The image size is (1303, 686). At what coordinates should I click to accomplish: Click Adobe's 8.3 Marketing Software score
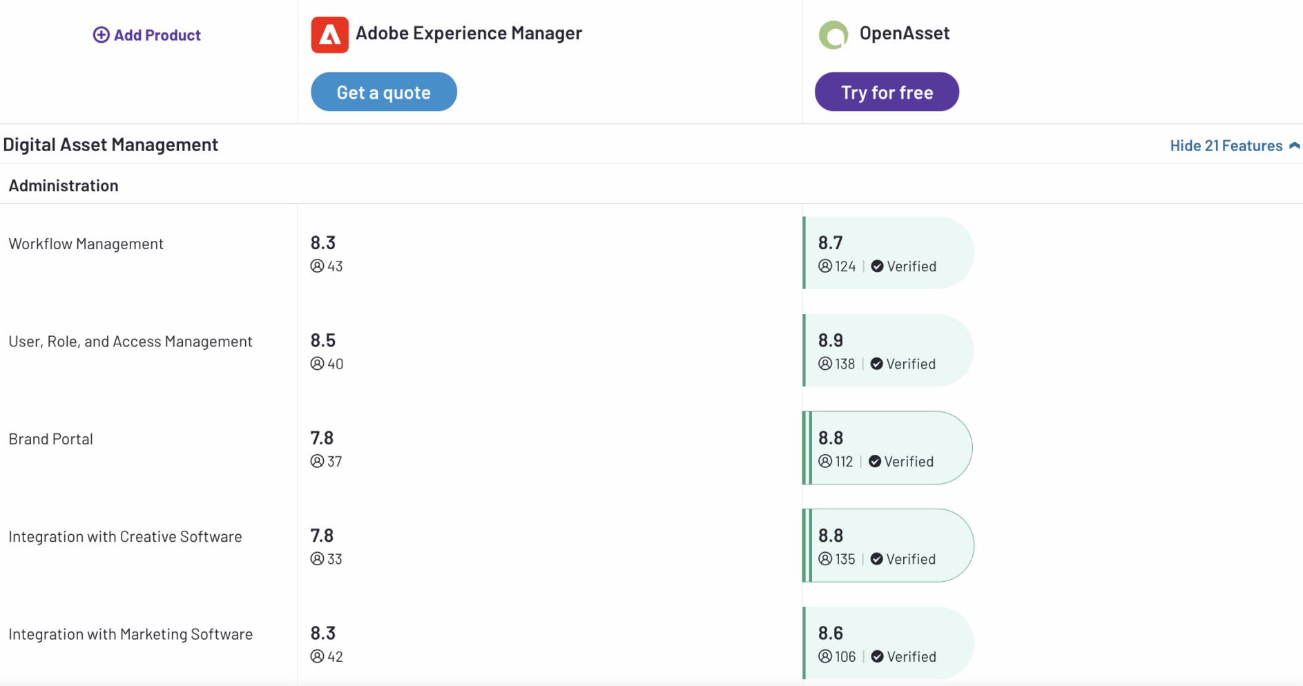[322, 633]
